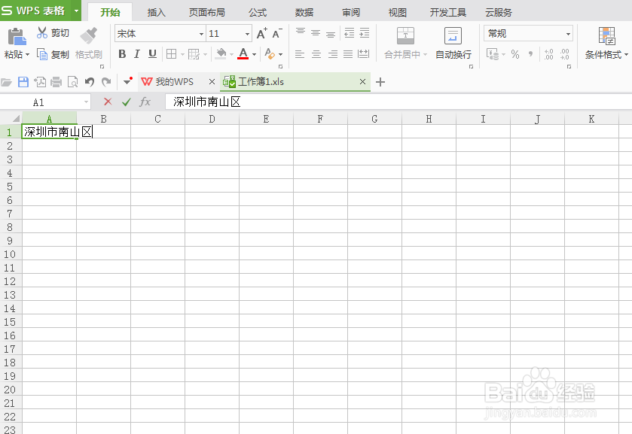Switch to the 插入 ribbon tab
This screenshot has width=632, height=434.
pos(155,12)
